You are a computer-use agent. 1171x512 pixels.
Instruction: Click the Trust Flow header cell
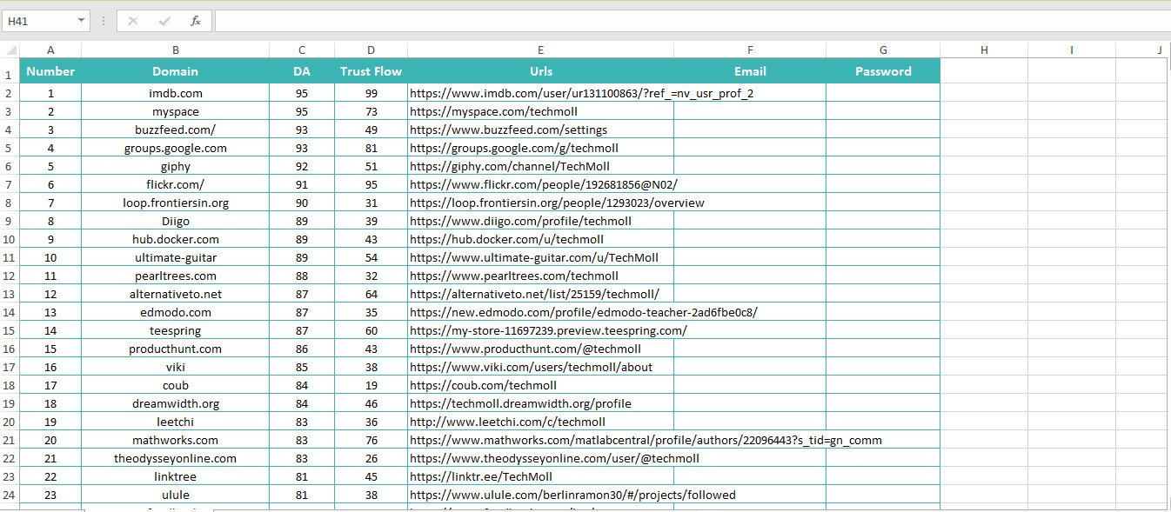[x=371, y=71]
